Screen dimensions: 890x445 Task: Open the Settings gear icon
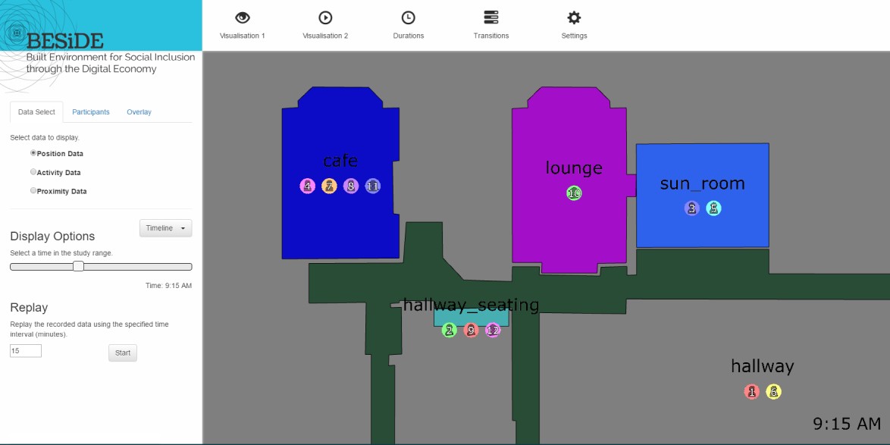tap(575, 17)
